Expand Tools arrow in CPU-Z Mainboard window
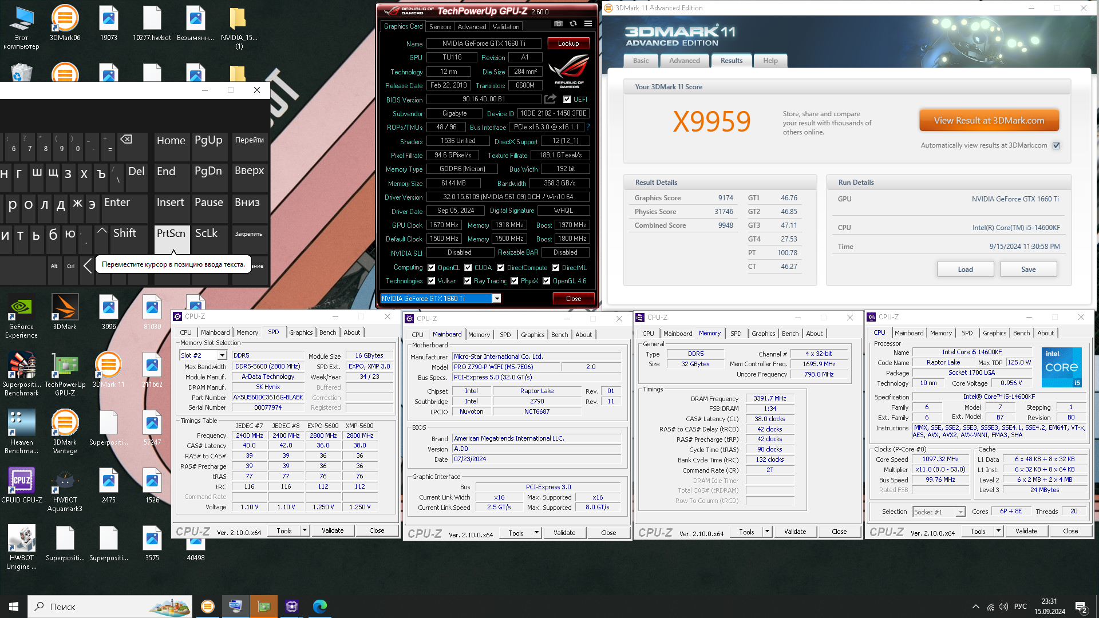Viewport: 1099px width, 618px height. (x=536, y=533)
